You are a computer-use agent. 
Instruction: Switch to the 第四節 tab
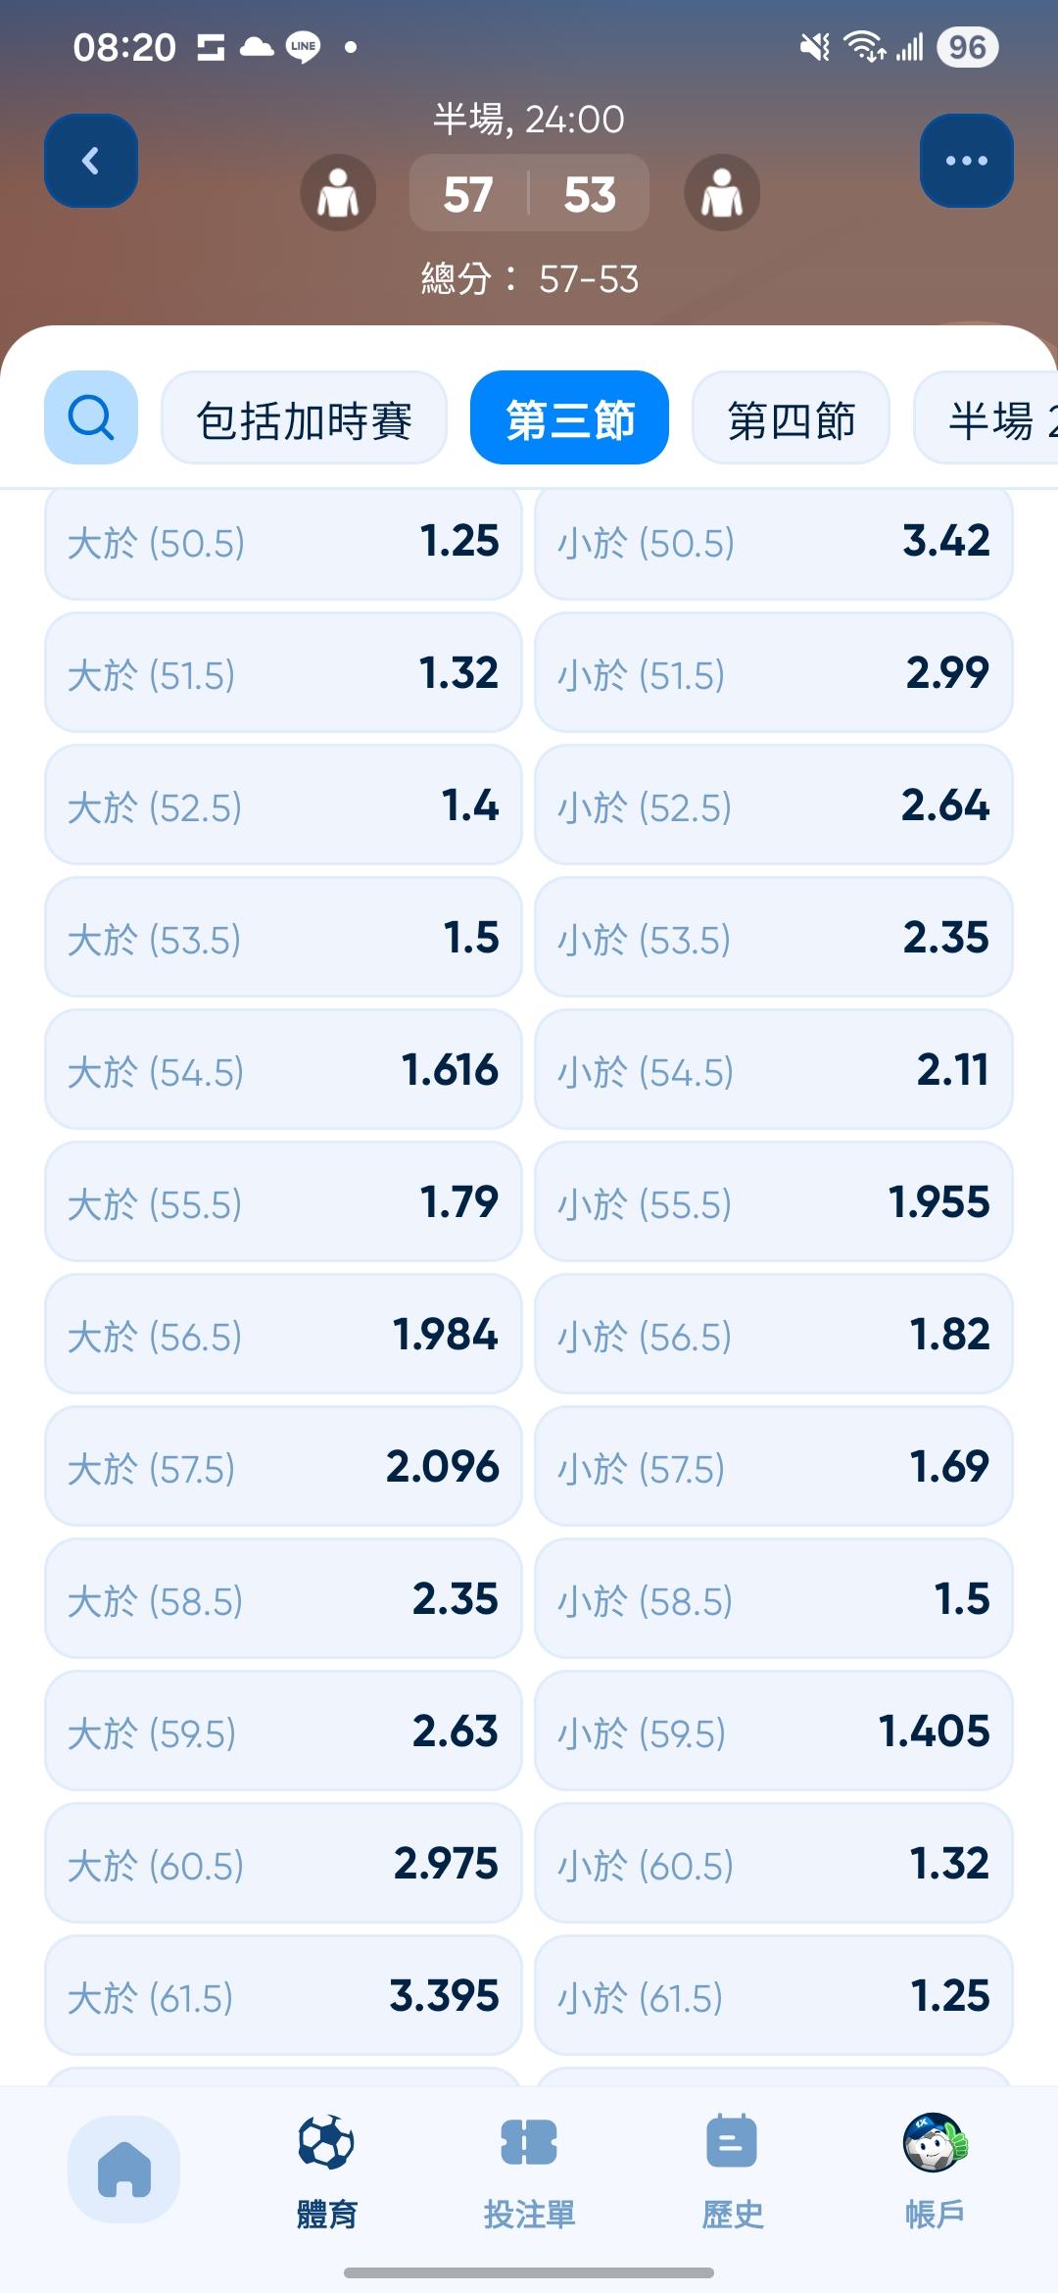tap(791, 419)
